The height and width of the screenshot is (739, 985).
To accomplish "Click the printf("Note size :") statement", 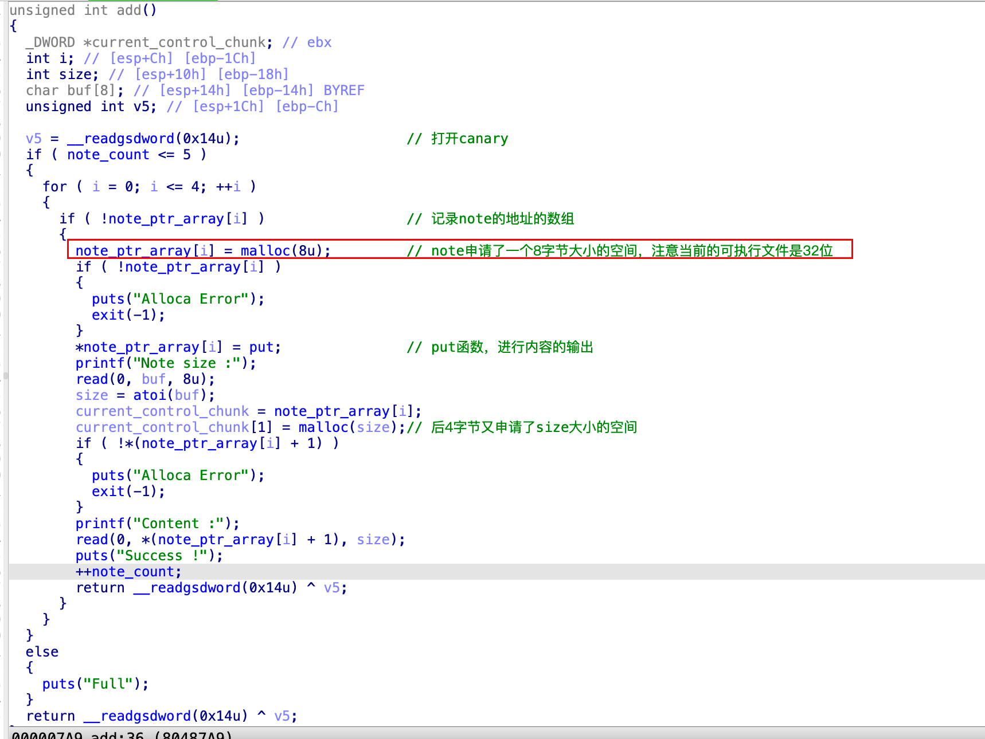I will [164, 363].
